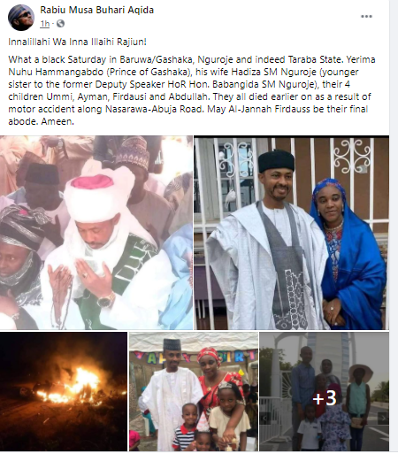Open Rabiu Musa Buhari Aqida's profile name link
Image resolution: width=398 pixels, height=454 pixels.
pos(97,10)
